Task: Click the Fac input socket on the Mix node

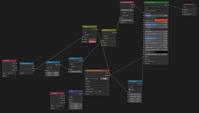Action: 82,37
